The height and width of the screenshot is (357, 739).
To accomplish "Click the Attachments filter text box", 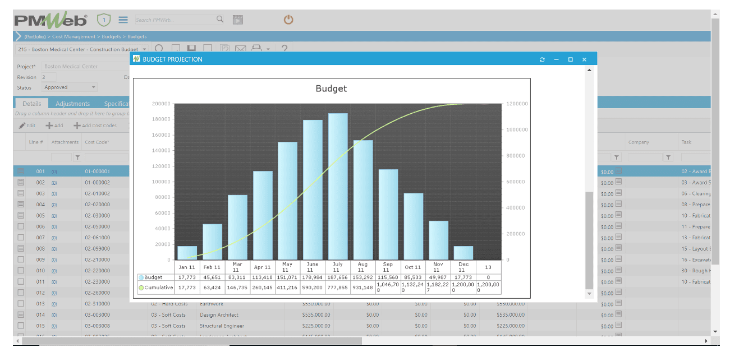I will tap(62, 157).
